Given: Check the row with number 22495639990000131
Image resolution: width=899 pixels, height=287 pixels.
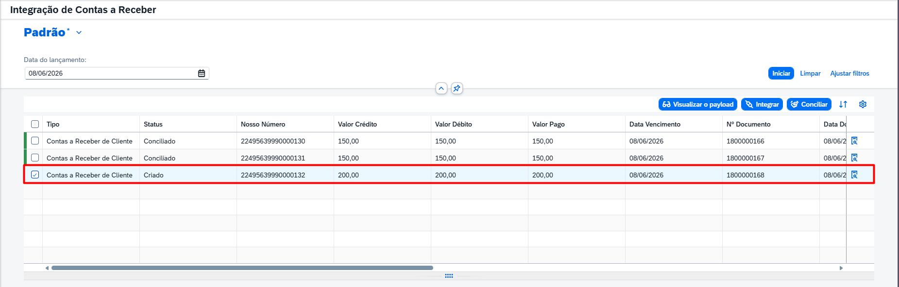Looking at the screenshot, I should [35, 158].
